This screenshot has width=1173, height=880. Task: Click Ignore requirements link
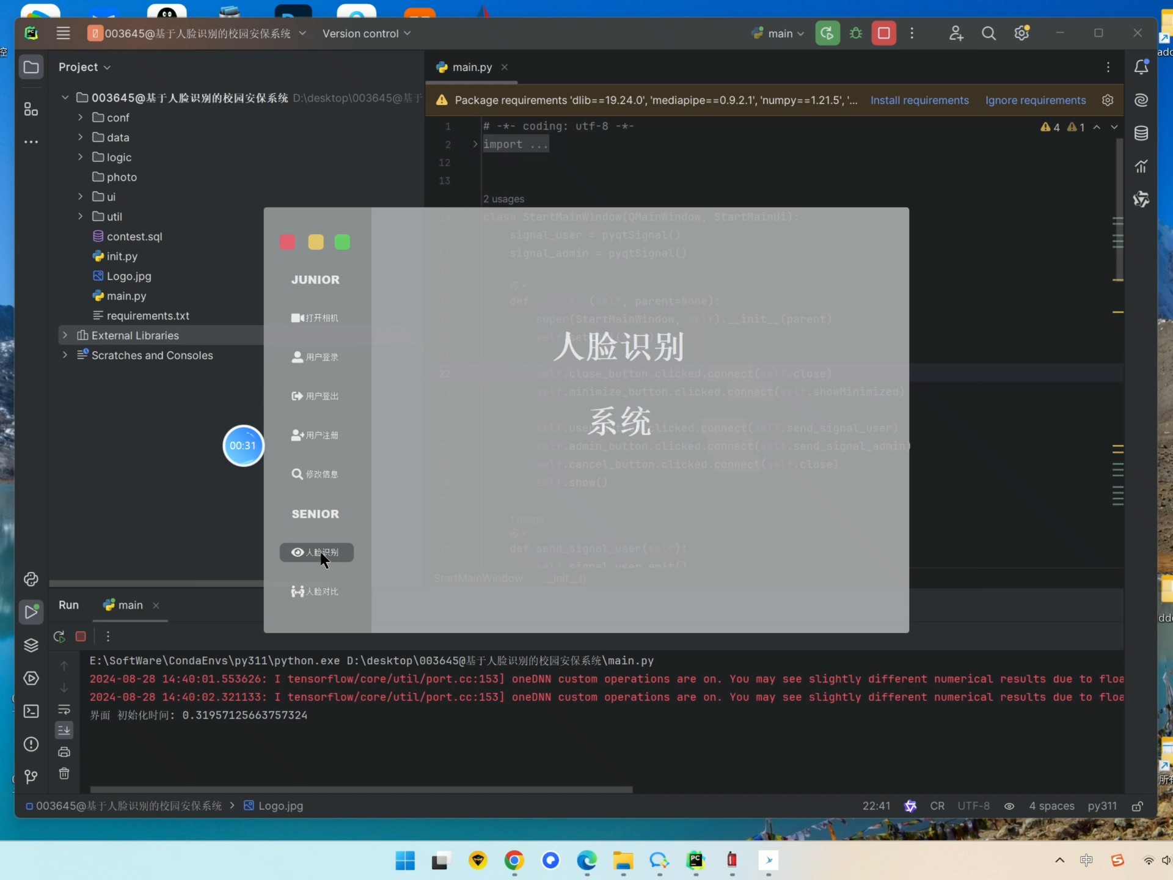(x=1036, y=100)
